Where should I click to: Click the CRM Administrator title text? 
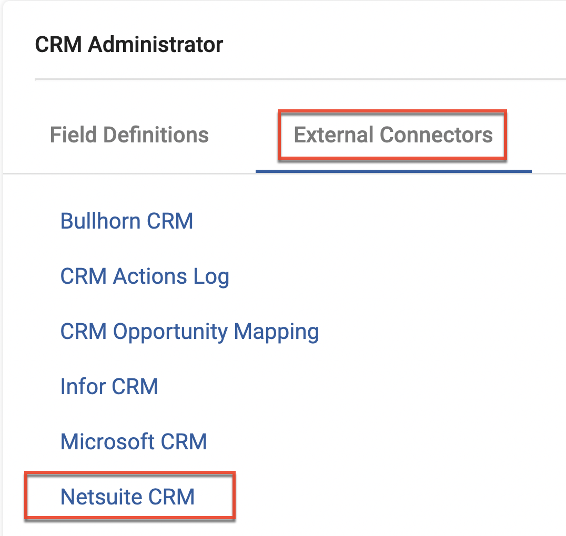[x=129, y=45]
